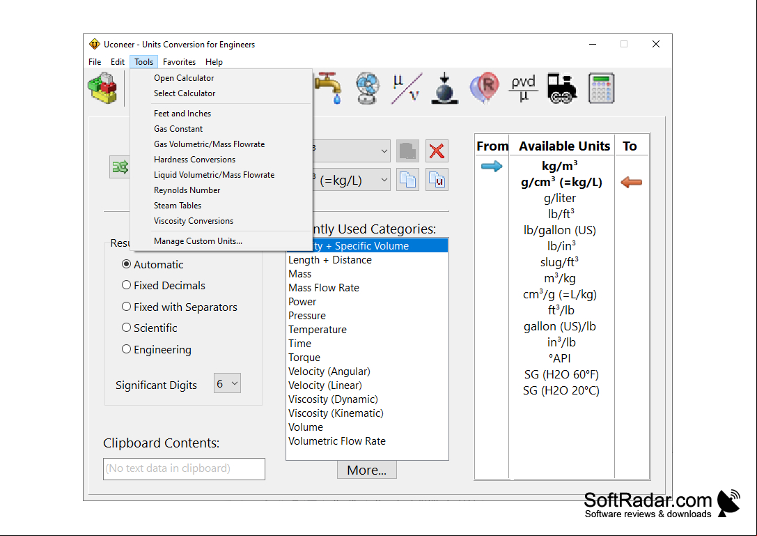Image resolution: width=757 pixels, height=536 pixels.
Task: Click the blue From arrow
Action: tap(492, 167)
